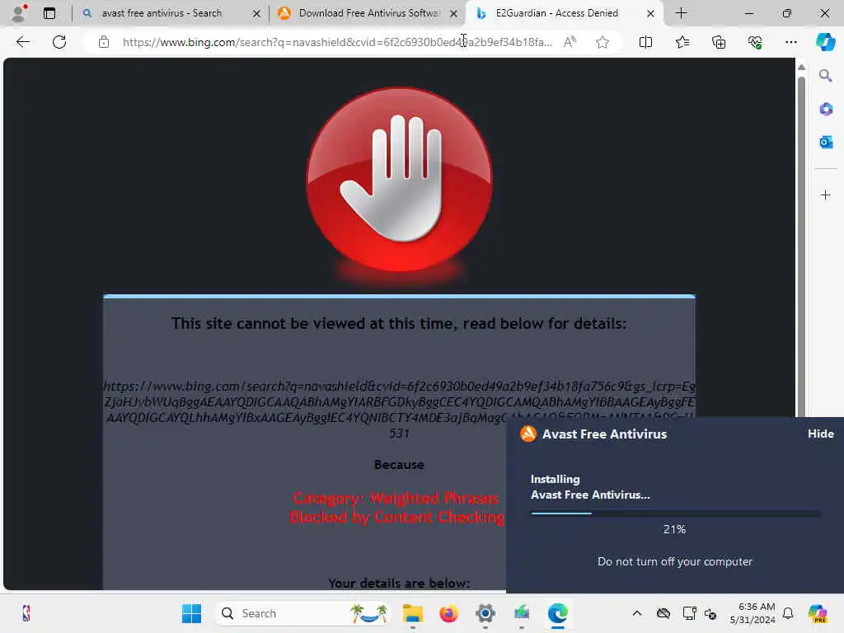Open the Collections icon
Image resolution: width=844 pixels, height=633 pixels.
point(719,42)
